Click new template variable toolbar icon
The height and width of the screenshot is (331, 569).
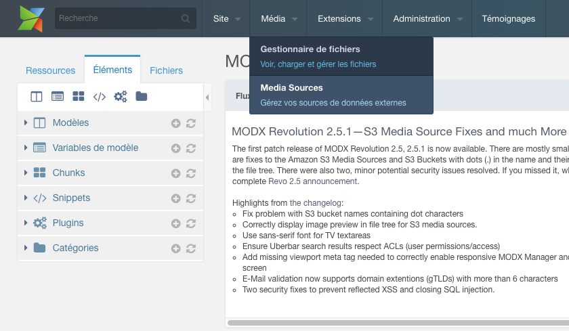(58, 96)
